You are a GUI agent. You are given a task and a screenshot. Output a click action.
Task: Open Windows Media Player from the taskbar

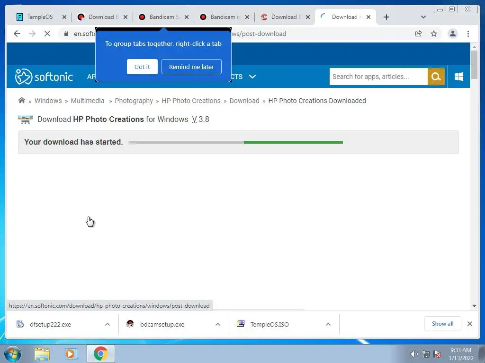click(x=71, y=354)
